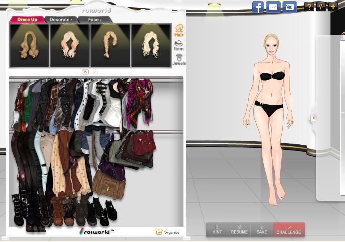
Task: Share the game on Facebook
Action: pos(258,7)
